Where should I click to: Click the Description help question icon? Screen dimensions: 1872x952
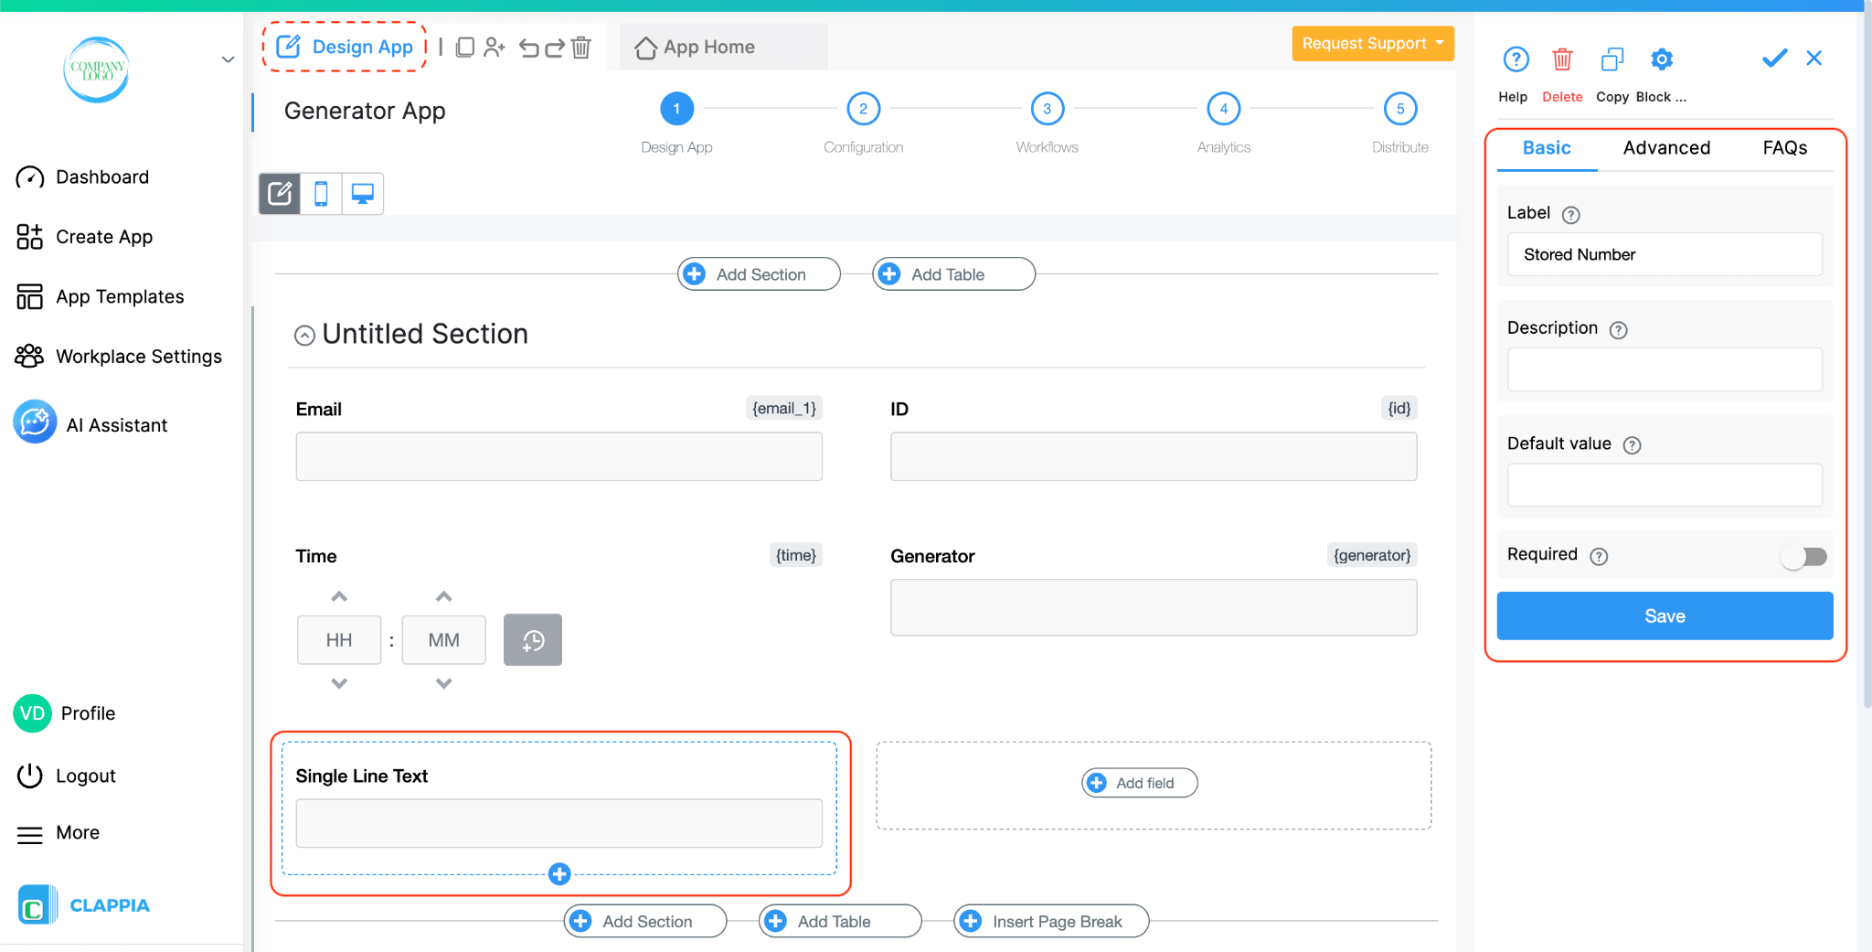tap(1618, 330)
